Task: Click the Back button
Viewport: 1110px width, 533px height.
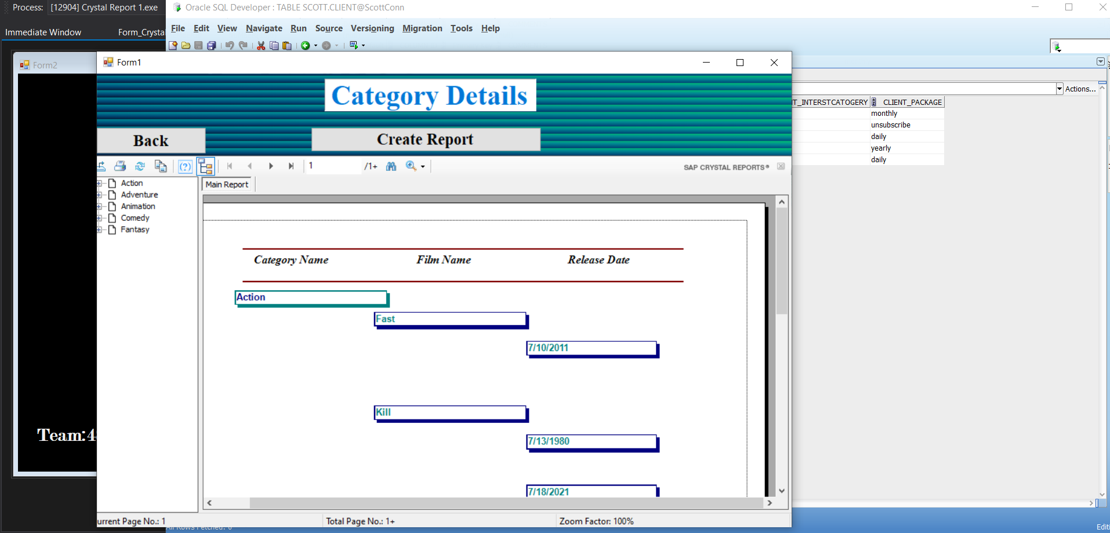Action: [x=151, y=140]
